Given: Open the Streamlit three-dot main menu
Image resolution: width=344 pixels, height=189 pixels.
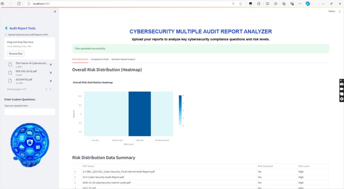Looking at the screenshot, I should tap(340, 11).
